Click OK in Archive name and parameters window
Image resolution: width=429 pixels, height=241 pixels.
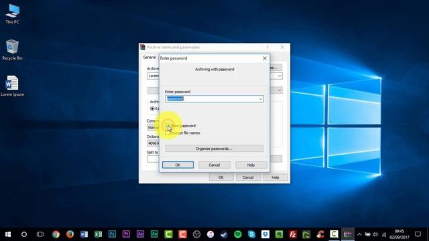point(221,177)
